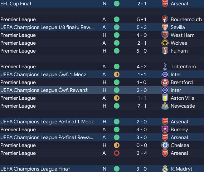Viewport: 204px width, 172px height.
Task: Open the 3 - 0 Champions League Finał score
Action: coord(142,169)
